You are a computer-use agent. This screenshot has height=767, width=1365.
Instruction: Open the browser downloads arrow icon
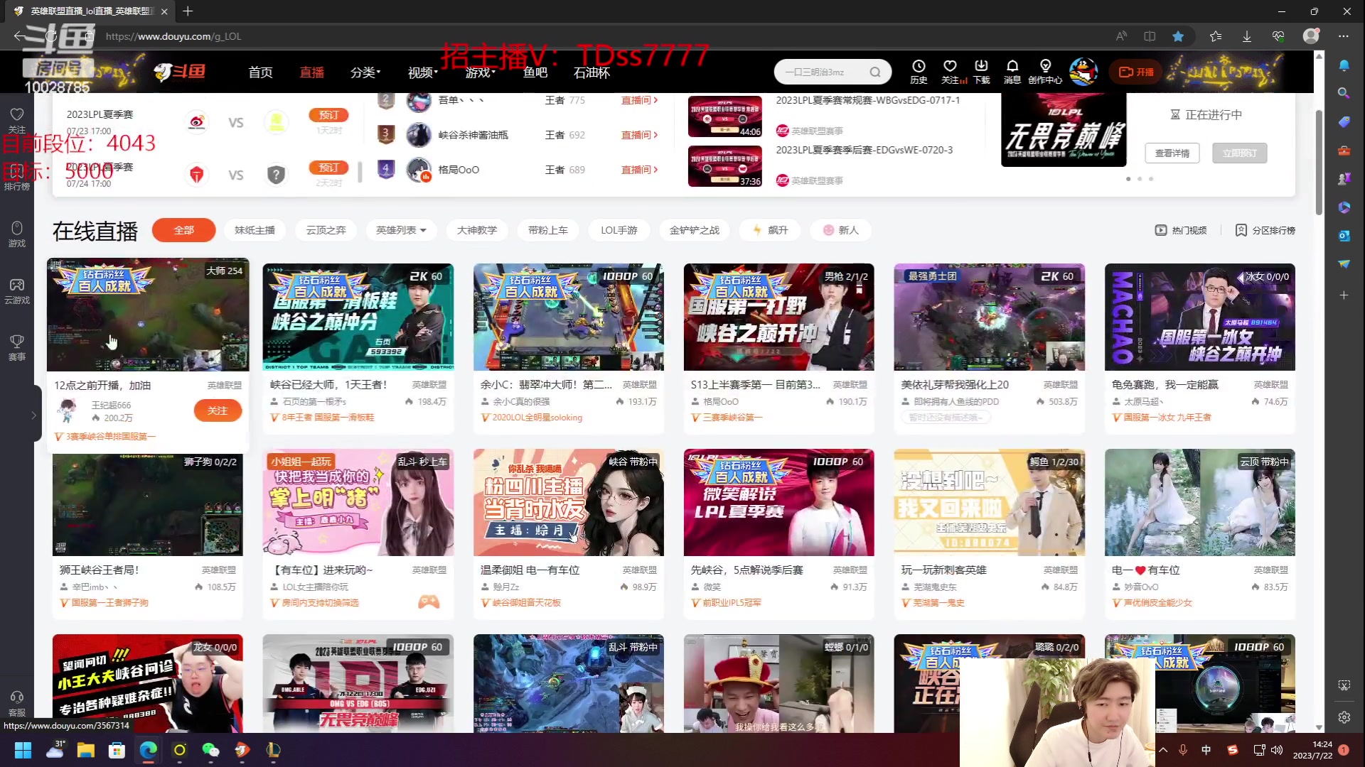coord(1247,36)
